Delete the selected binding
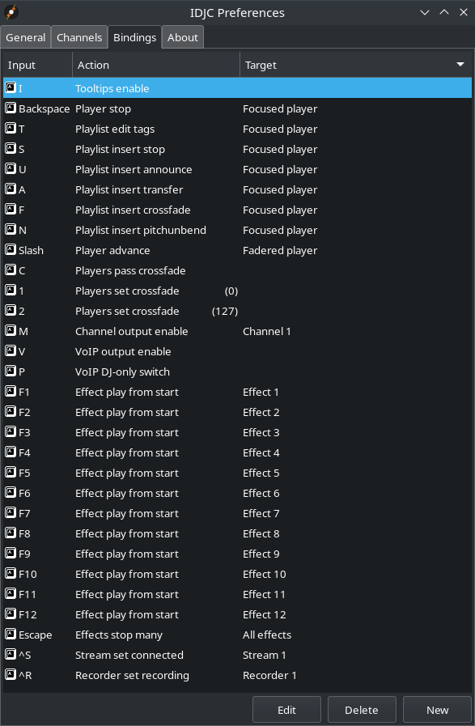475x726 pixels. click(362, 710)
